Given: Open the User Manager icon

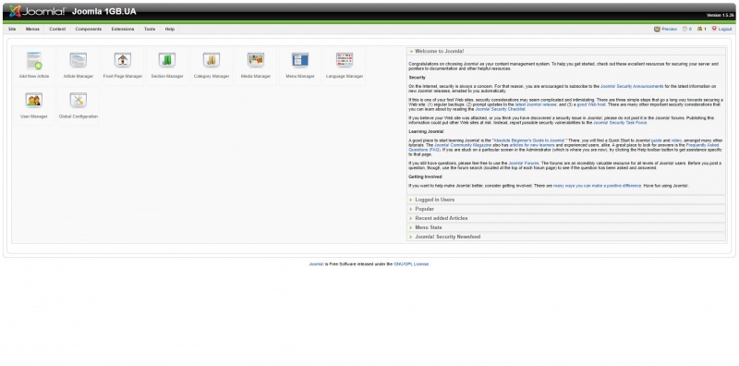Looking at the screenshot, I should pyautogui.click(x=34, y=106).
